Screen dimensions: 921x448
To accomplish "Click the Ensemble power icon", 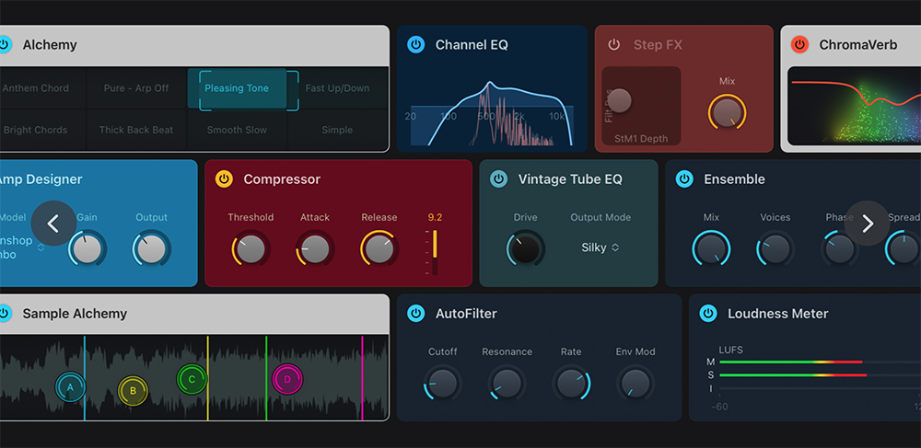I will point(684,179).
